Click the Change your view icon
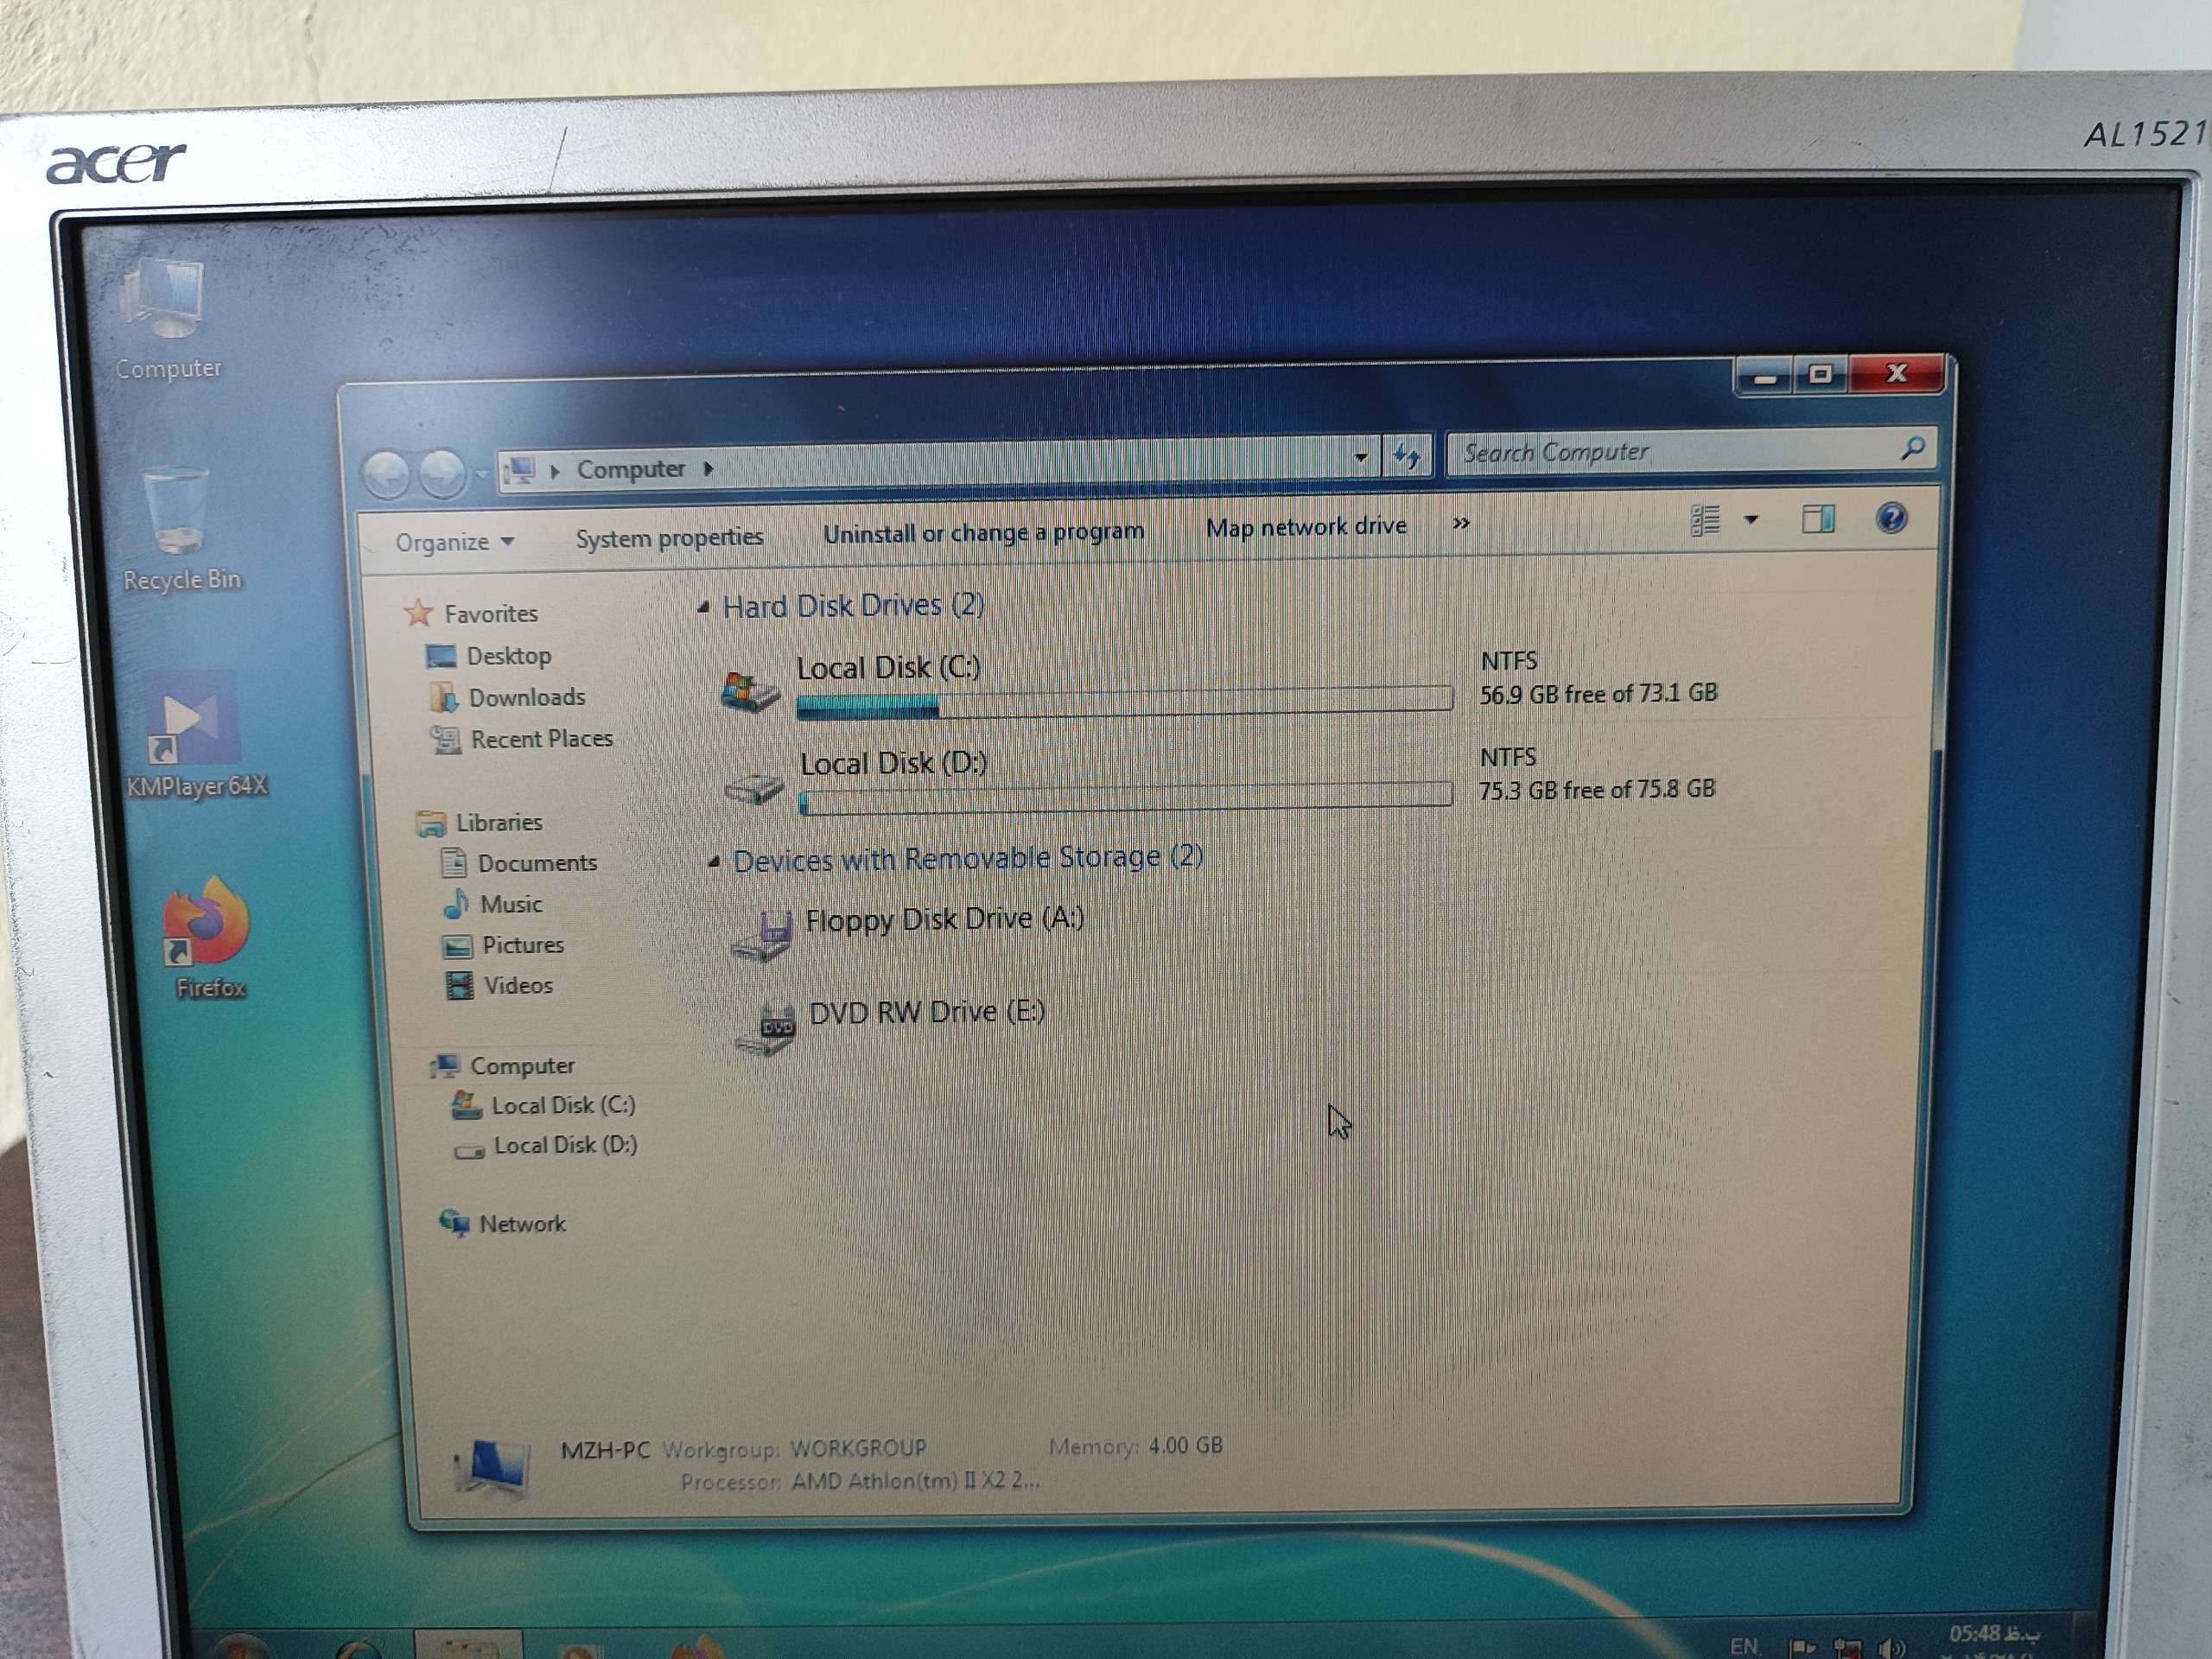The height and width of the screenshot is (1659, 2212). (x=1705, y=520)
